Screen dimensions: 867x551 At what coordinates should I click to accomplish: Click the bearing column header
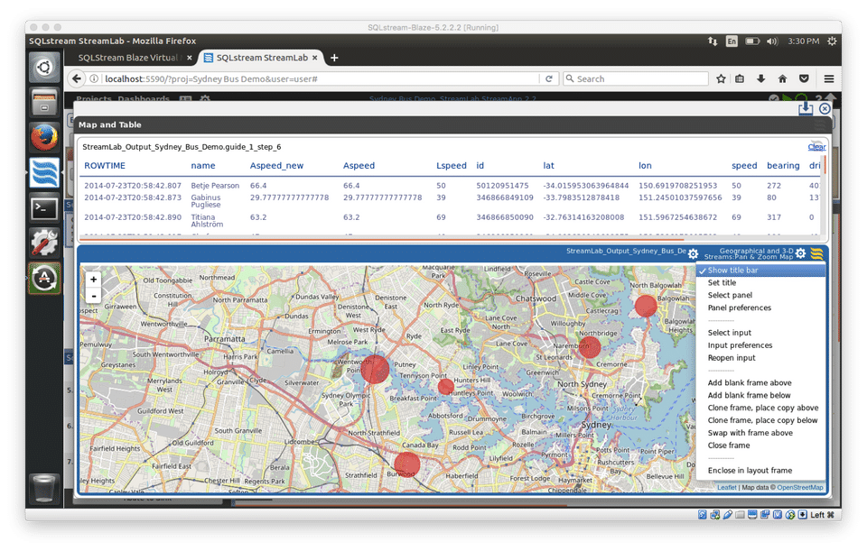click(x=783, y=166)
